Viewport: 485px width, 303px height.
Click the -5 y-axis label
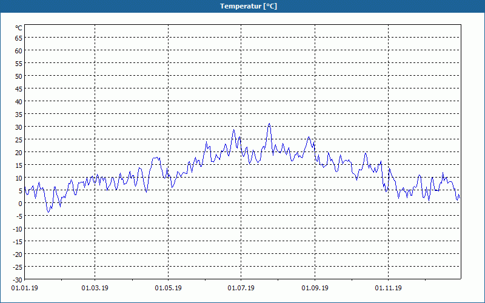coord(19,216)
